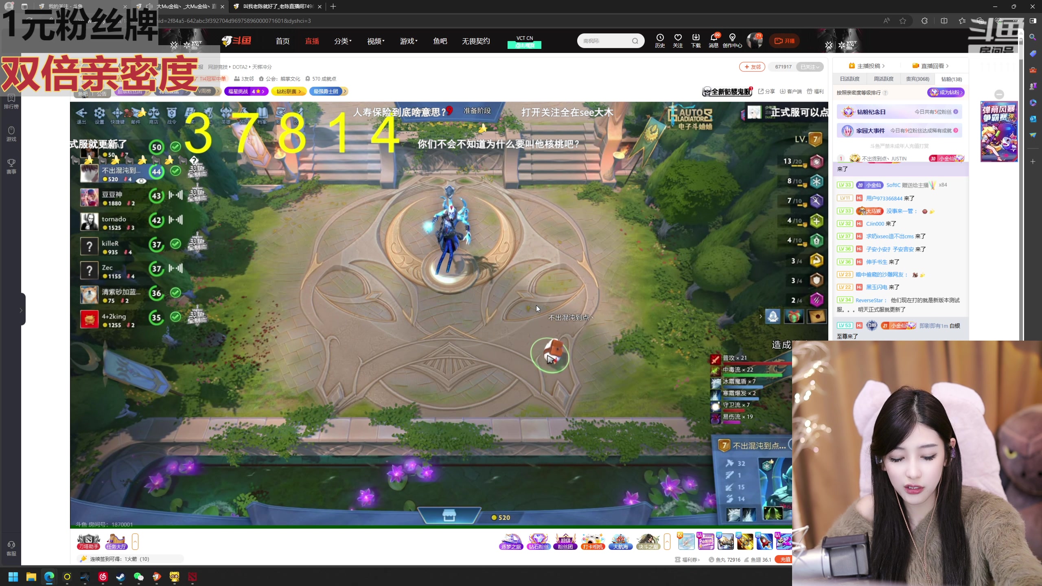Click the 创作中心 lightbulb icon

[732, 40]
